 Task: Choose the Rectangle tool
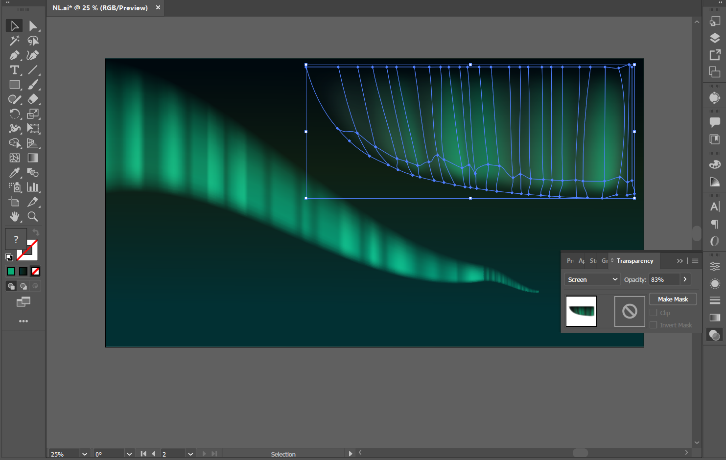click(14, 85)
